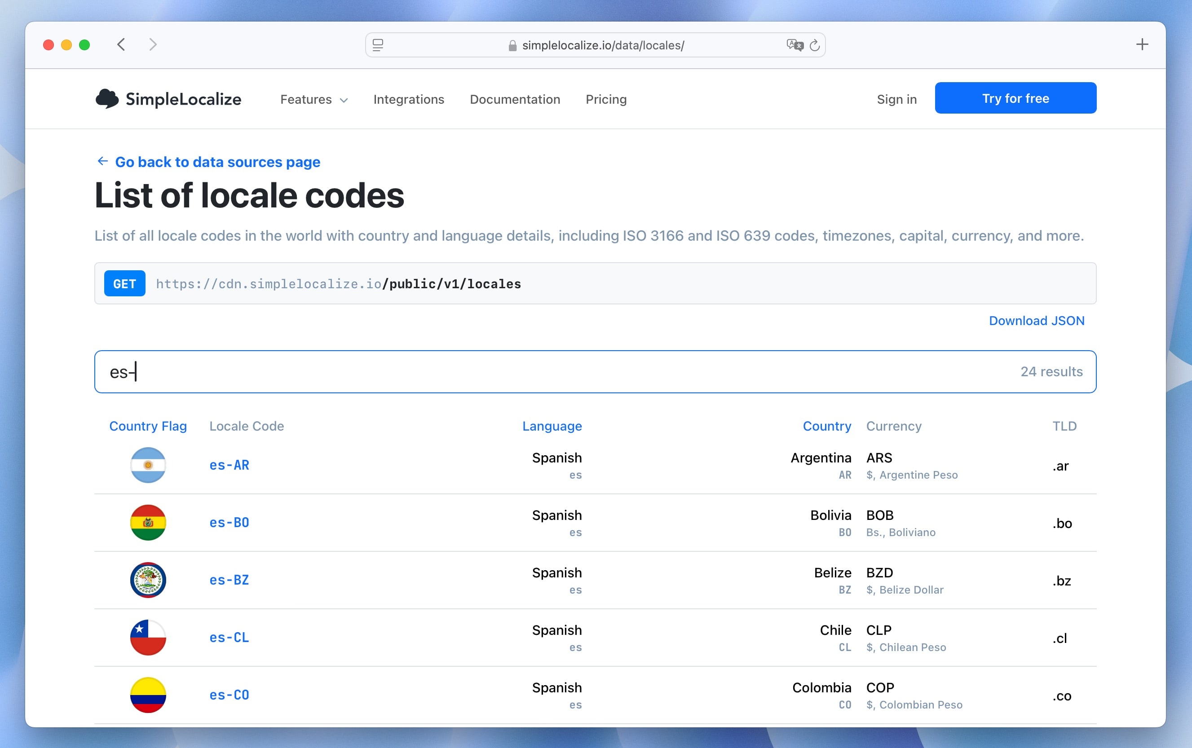The image size is (1192, 748).
Task: Maximize the window with the green button
Action: pos(84,45)
